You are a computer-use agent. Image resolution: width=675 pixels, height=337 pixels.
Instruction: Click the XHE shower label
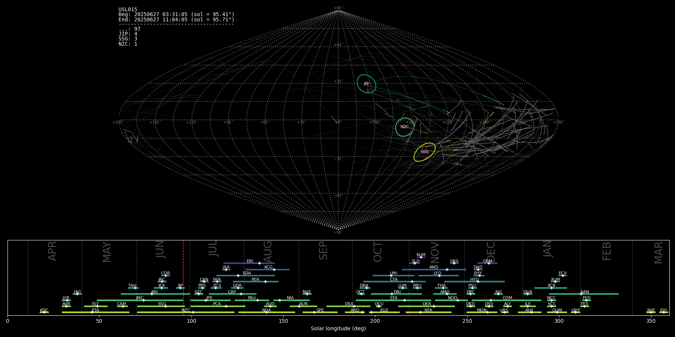pos(651,310)
